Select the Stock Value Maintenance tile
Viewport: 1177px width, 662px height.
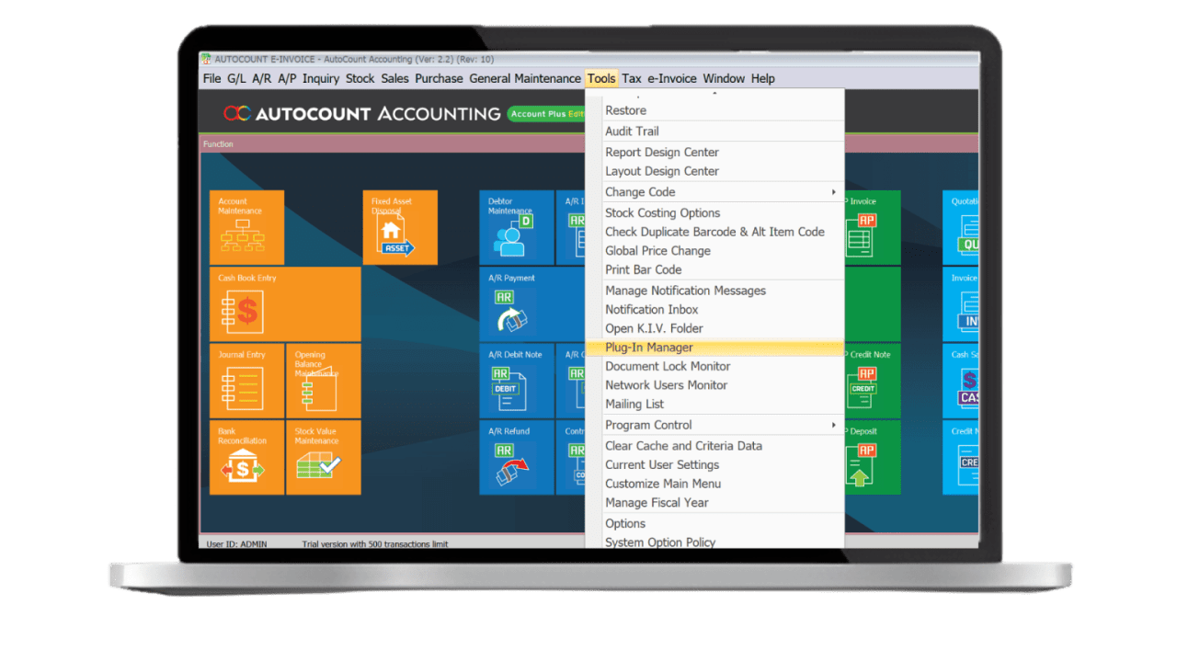323,457
